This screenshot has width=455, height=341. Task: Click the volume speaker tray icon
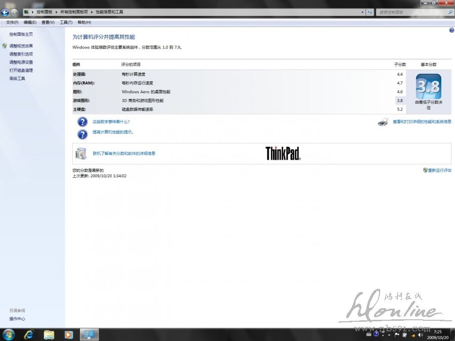coord(421,335)
